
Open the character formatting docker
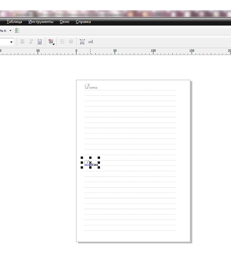point(82,41)
